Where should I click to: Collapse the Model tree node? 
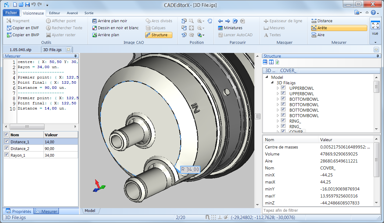(x=267, y=77)
